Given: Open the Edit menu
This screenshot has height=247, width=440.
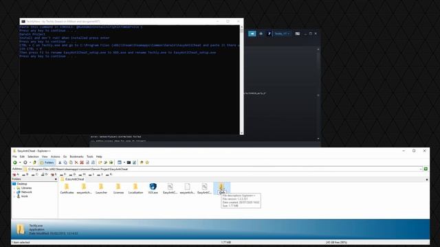Looking at the screenshot, I should tap(22, 156).
